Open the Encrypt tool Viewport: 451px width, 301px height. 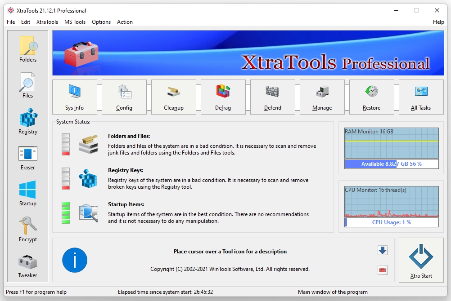point(28,229)
